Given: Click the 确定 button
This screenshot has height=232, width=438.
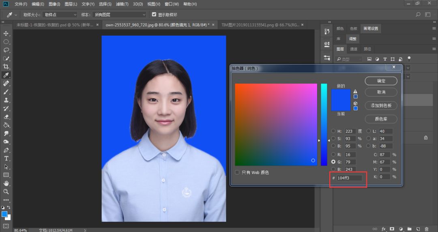Looking at the screenshot, I should point(381,81).
